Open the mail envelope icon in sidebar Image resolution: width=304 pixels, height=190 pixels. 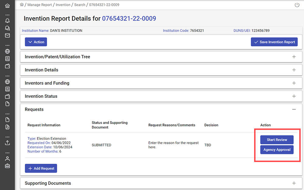click(x=7, y=35)
